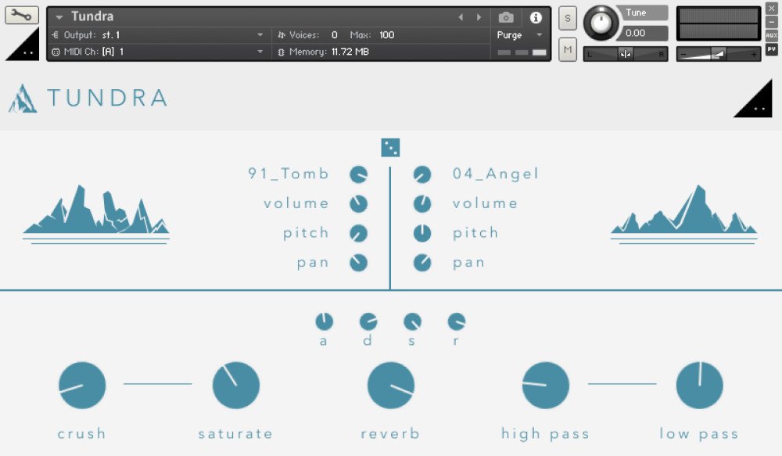Click the header L/R pan slider
Viewport: 782px width, 456px height.
pos(626,54)
